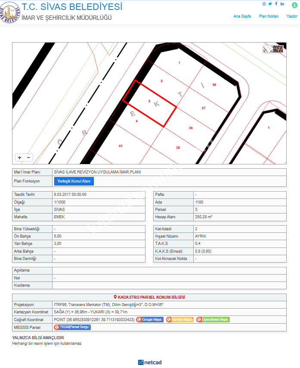Open location in OpenStreet Maps
Viewport: 300px width, 368px height.
(213, 320)
